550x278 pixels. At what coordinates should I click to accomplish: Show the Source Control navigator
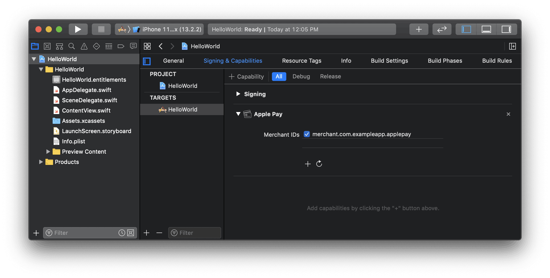pyautogui.click(x=47, y=46)
